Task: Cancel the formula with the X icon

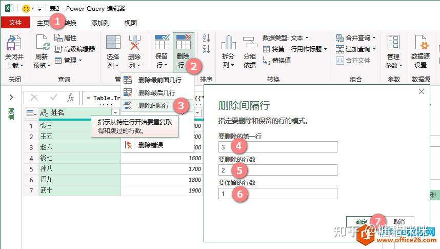Action: [34, 98]
